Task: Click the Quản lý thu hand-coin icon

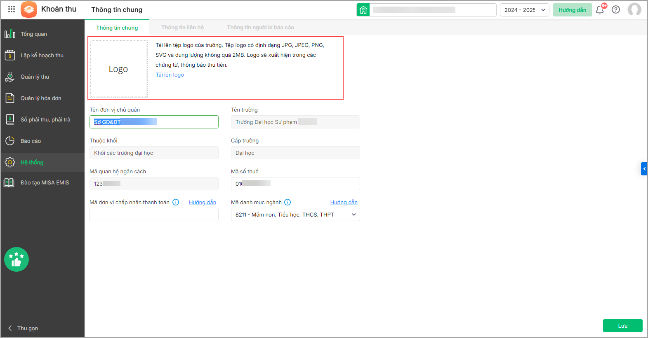Action: click(10, 77)
